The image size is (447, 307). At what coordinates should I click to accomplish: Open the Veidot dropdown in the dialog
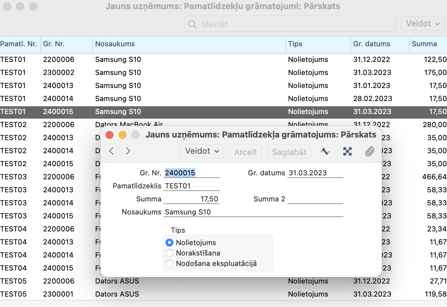click(202, 151)
